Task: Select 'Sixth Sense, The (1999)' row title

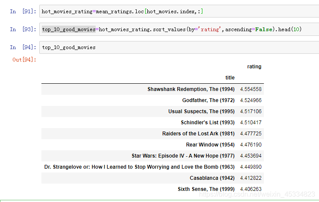Action: point(206,189)
